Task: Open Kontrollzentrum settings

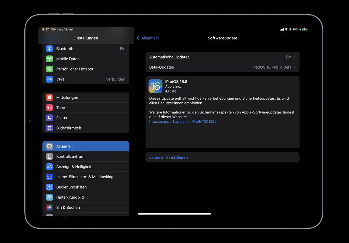Action: coord(86,156)
